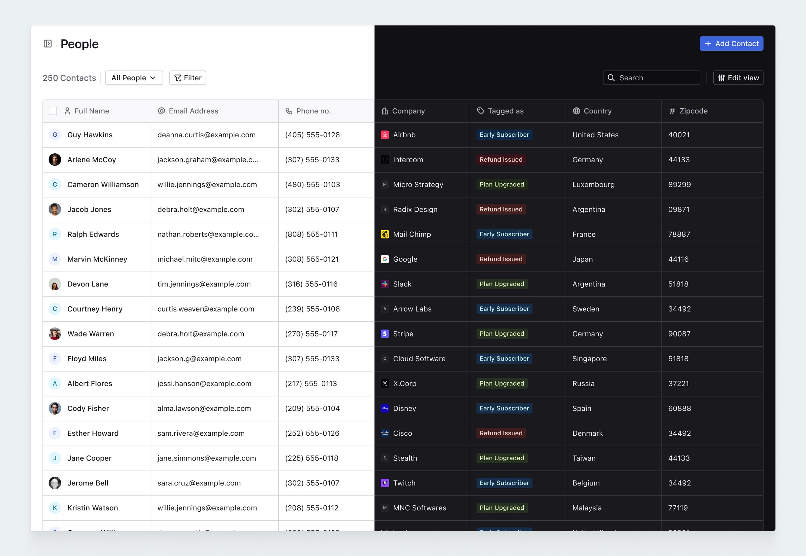Open the Filter options
The image size is (806, 556).
[187, 78]
